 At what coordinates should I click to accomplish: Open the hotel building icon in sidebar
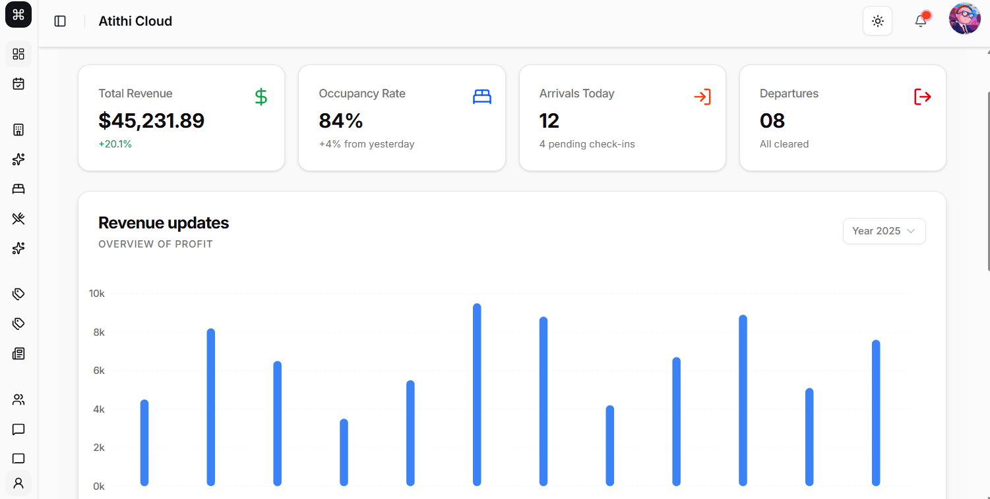[x=18, y=129]
